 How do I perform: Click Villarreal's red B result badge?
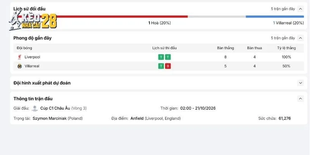click(168, 66)
